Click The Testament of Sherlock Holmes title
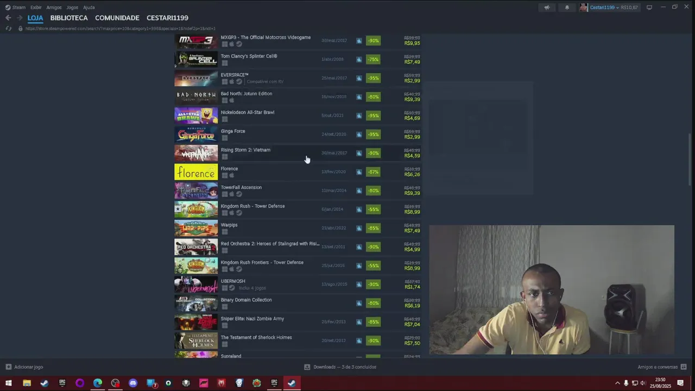695x391 pixels. [256, 337]
